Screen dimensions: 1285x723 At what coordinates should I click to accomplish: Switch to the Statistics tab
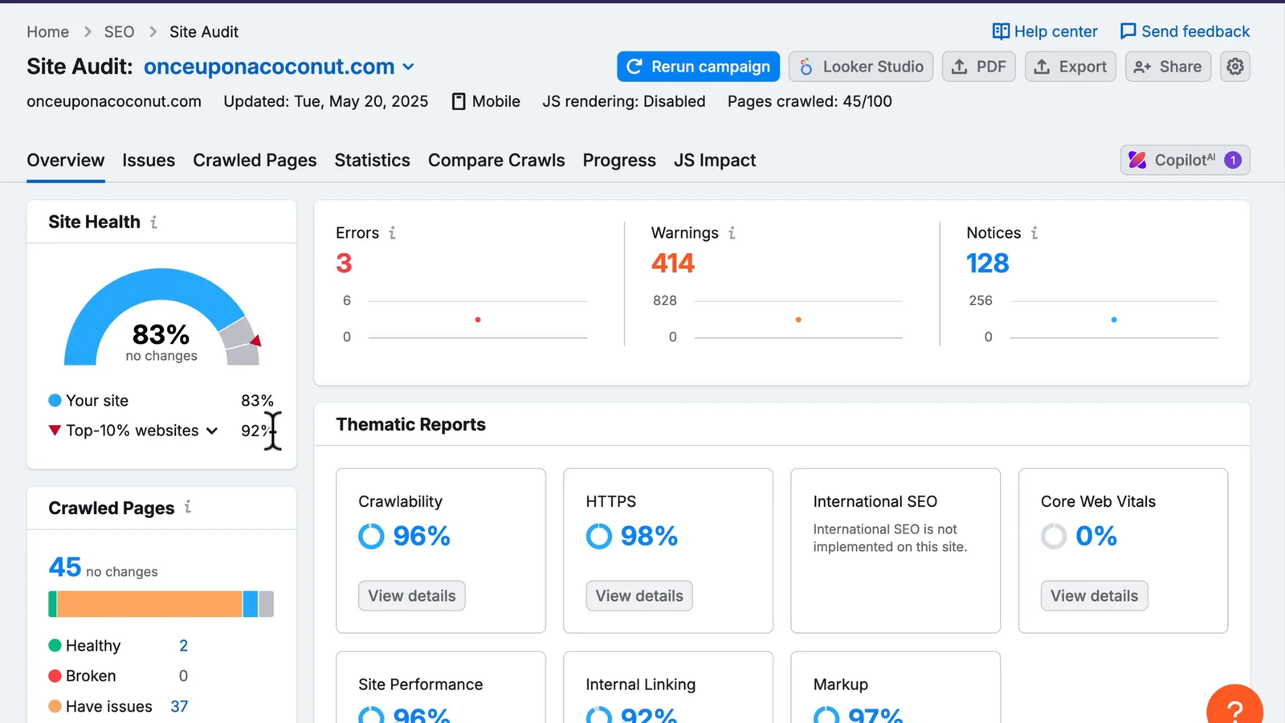point(372,160)
